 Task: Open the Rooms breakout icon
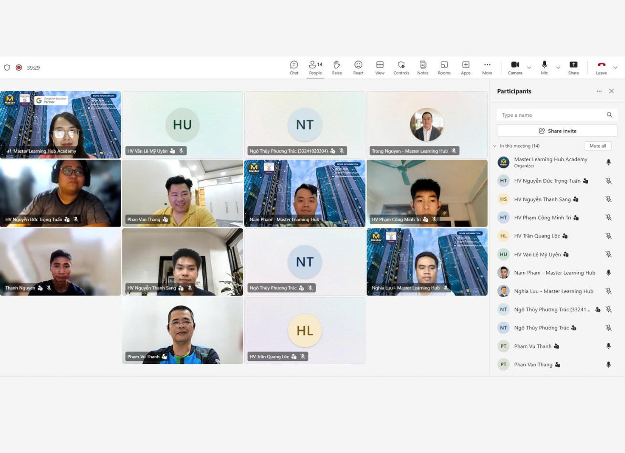click(444, 68)
